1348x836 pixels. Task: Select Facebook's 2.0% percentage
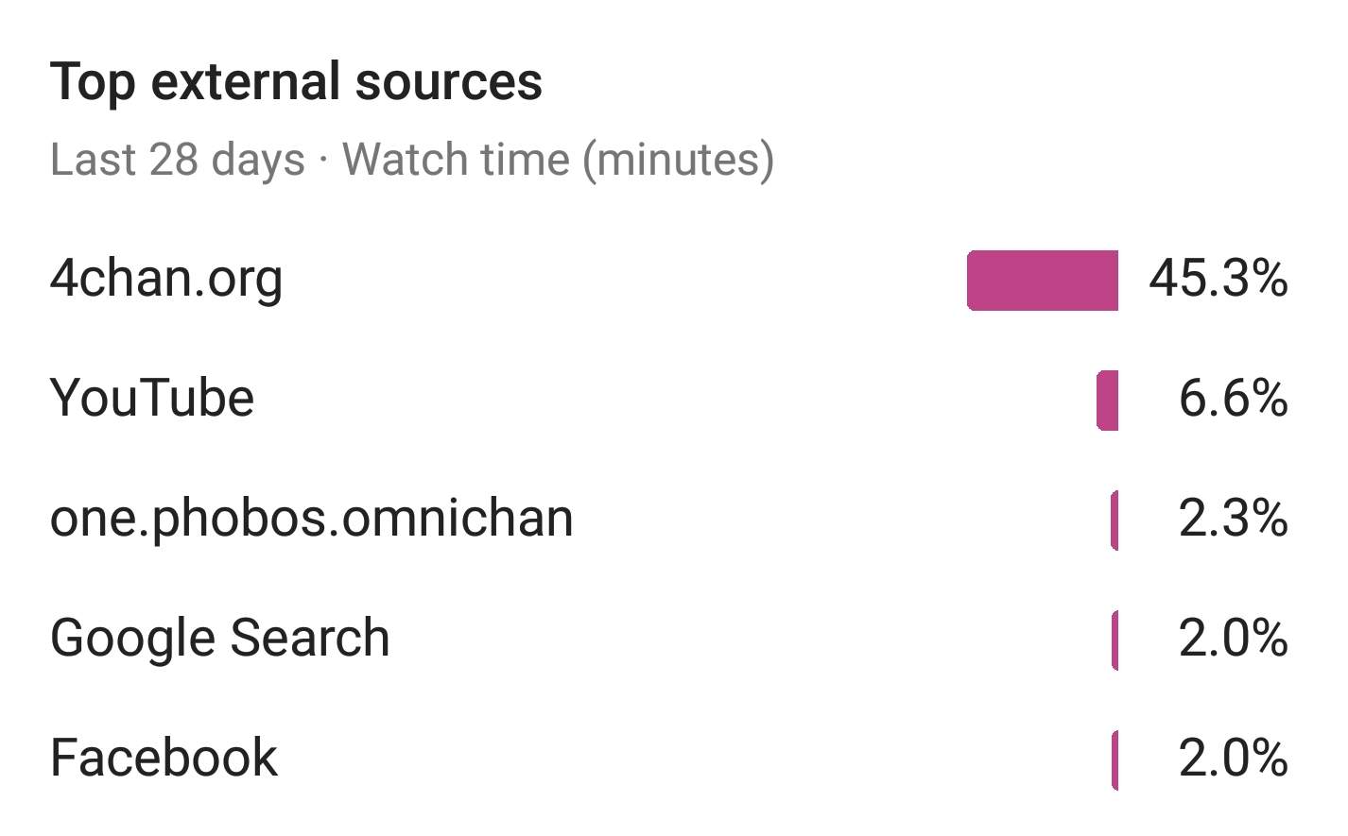pyautogui.click(x=1233, y=758)
